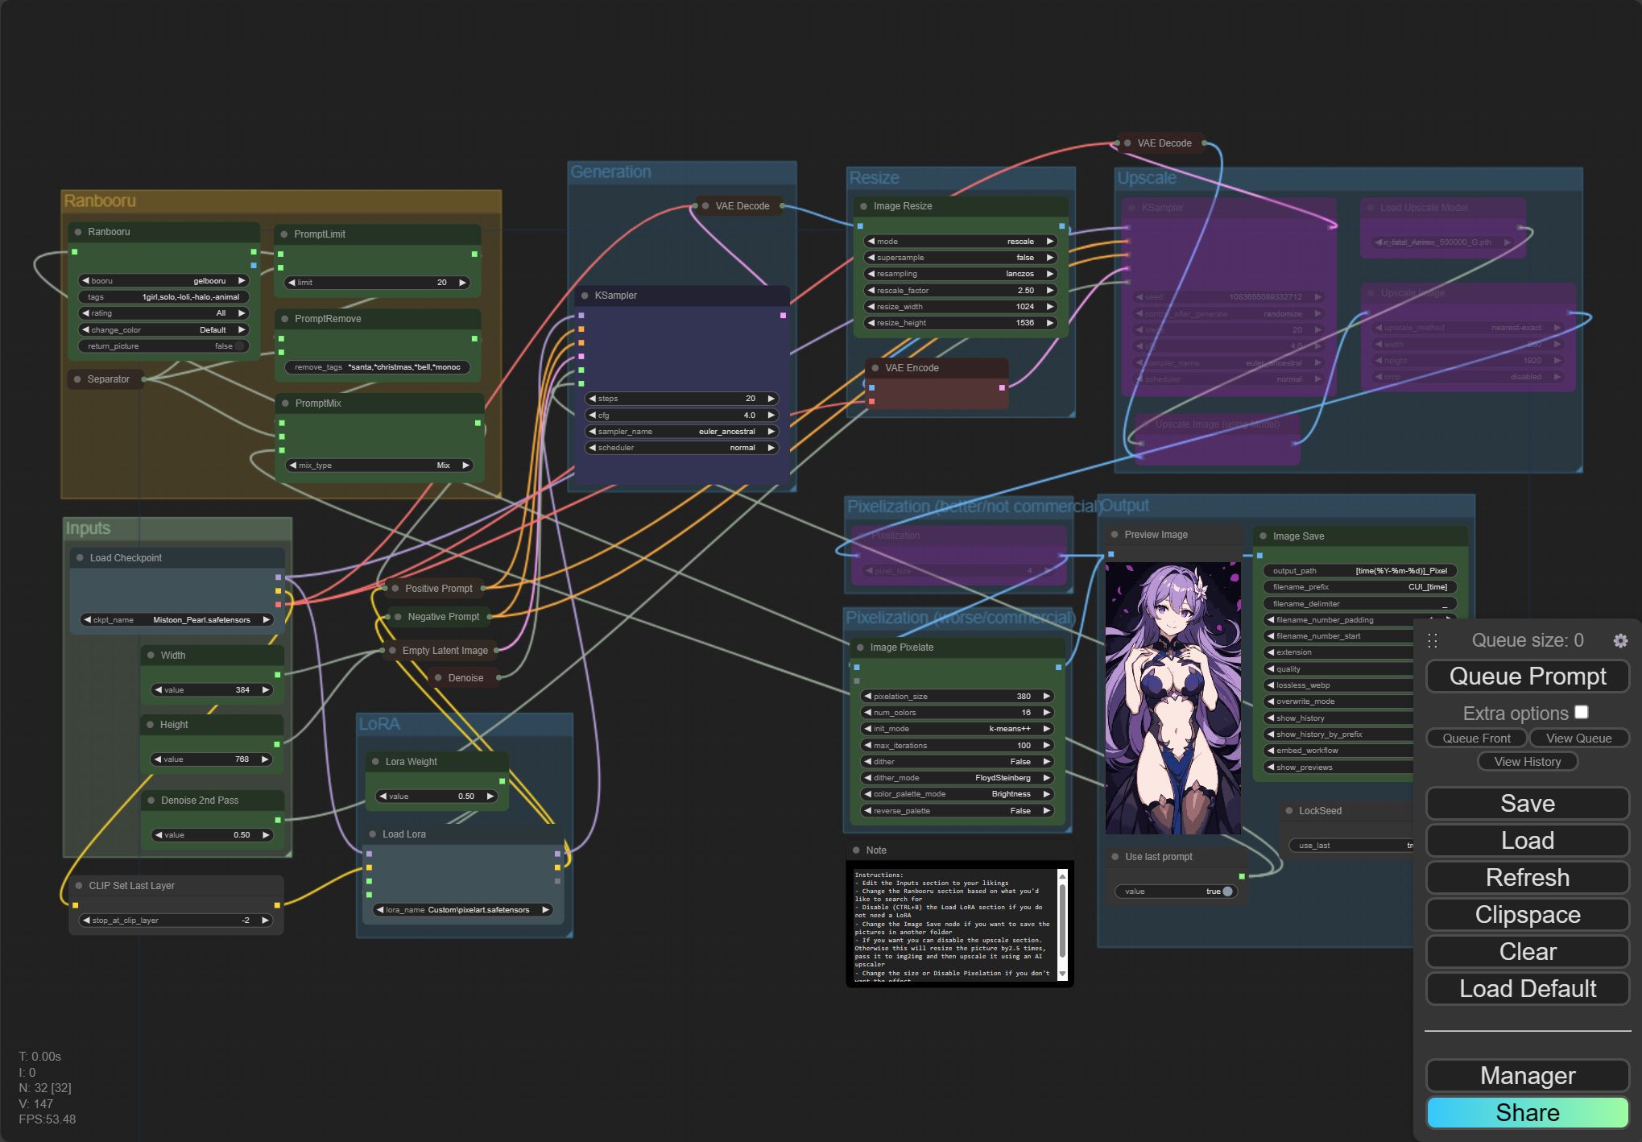Increase Lora Weight value with right arrow
Viewport: 1642px width, 1142px height.
(490, 797)
